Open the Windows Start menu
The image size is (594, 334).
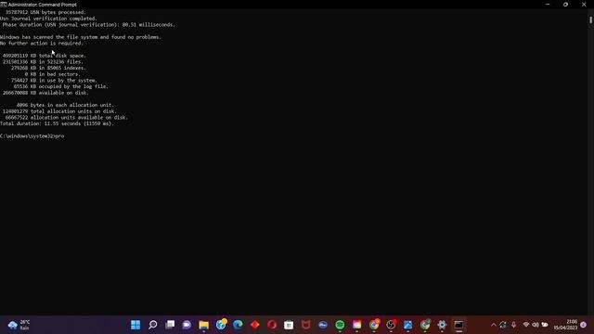[136, 325]
